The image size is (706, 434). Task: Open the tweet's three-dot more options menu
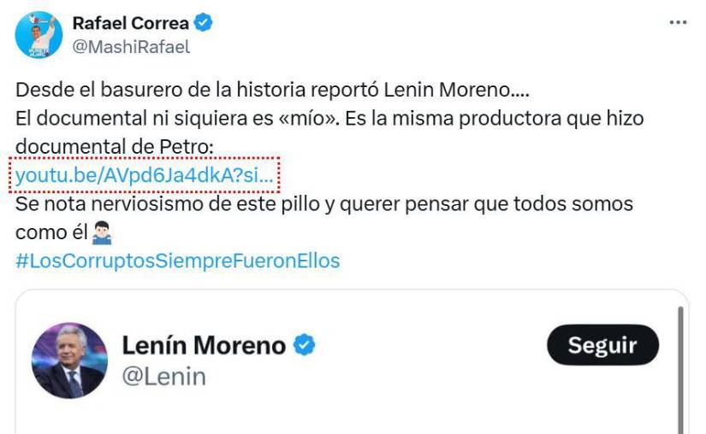[x=678, y=23]
